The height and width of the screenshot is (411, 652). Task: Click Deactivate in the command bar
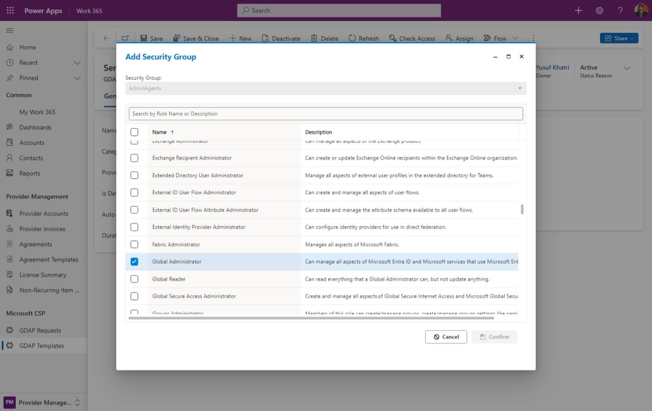(281, 38)
